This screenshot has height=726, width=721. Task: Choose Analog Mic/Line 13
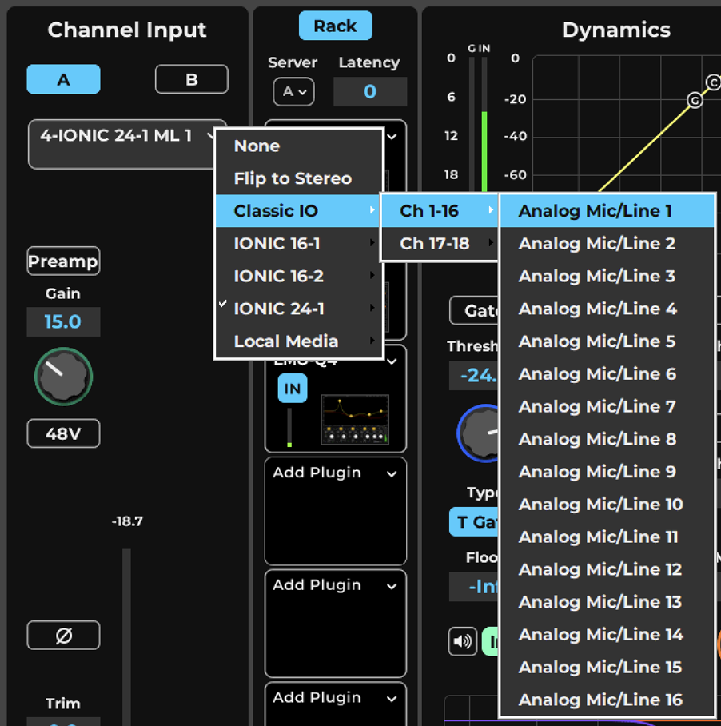click(x=607, y=602)
